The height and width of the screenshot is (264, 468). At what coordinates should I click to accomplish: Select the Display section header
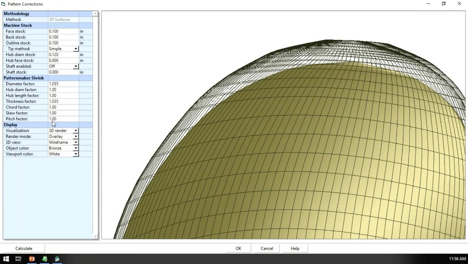click(x=10, y=125)
